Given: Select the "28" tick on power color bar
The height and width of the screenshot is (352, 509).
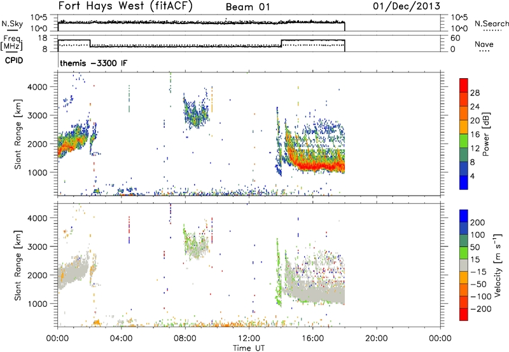Looking at the screenshot, I should [475, 93].
